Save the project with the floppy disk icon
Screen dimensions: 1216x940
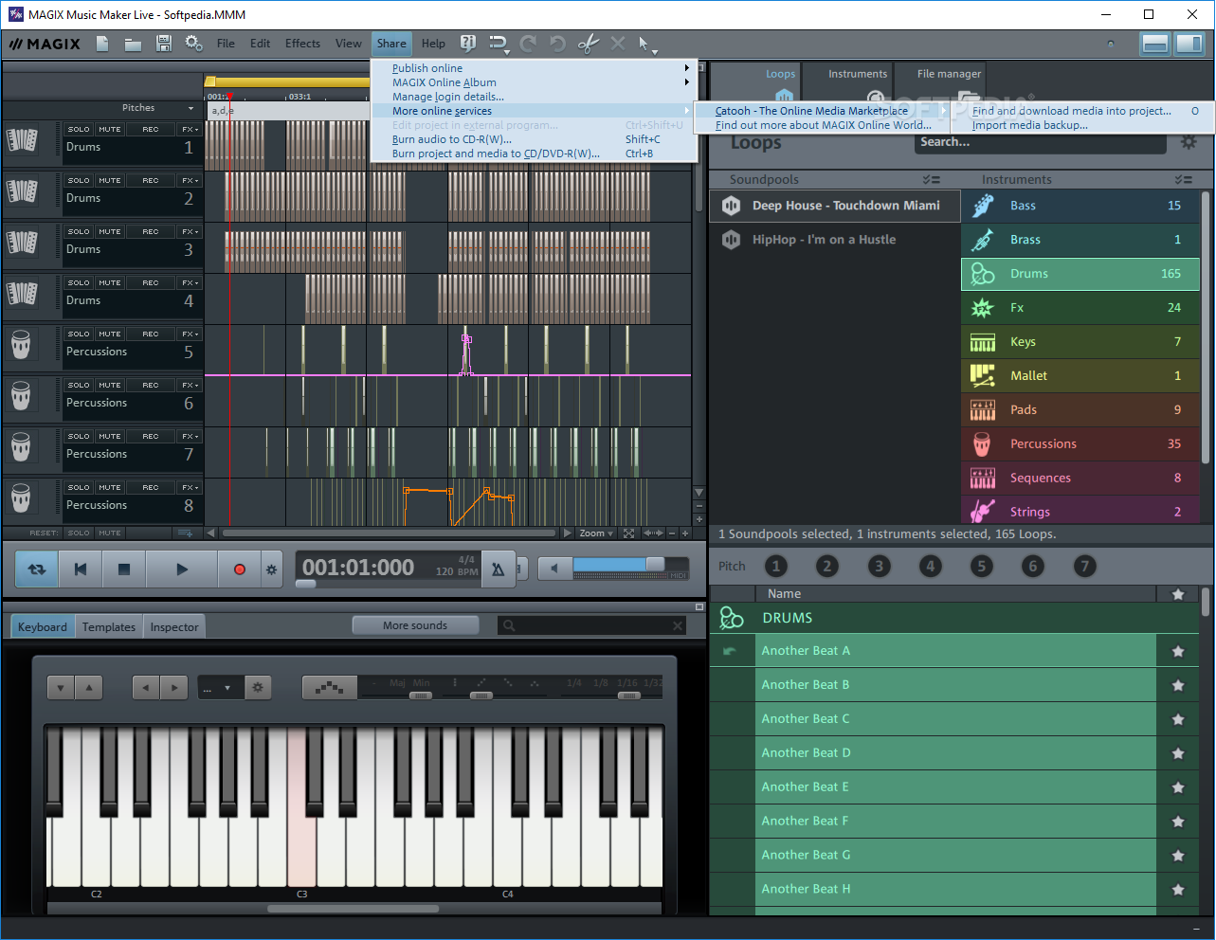point(163,44)
